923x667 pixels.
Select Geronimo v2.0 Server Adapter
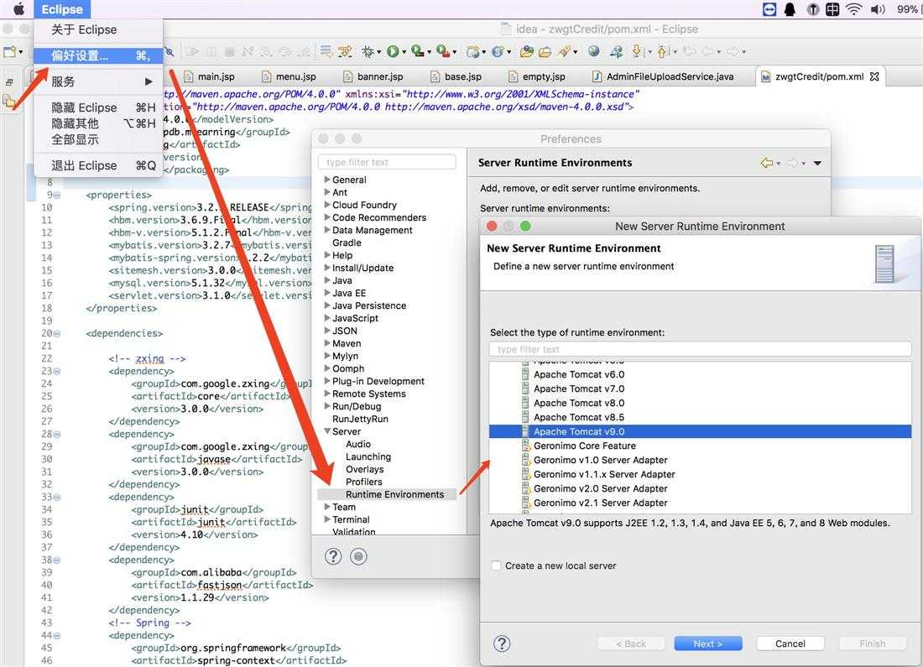pos(700,488)
